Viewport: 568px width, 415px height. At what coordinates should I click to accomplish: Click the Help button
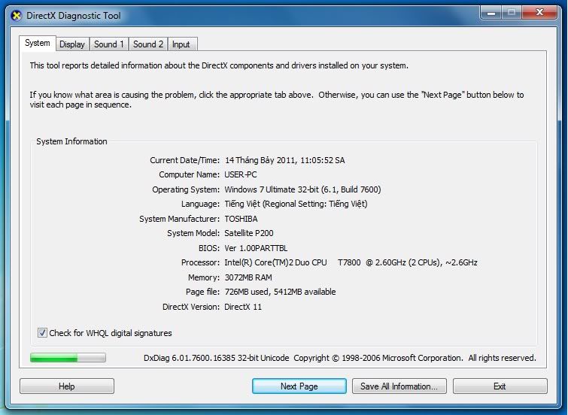click(x=67, y=386)
